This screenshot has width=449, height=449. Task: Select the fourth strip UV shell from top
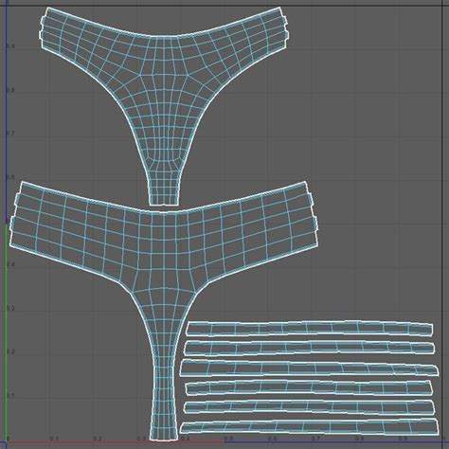pos(309,387)
